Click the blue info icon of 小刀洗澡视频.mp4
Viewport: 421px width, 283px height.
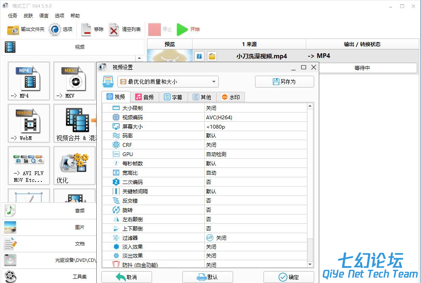click(199, 56)
